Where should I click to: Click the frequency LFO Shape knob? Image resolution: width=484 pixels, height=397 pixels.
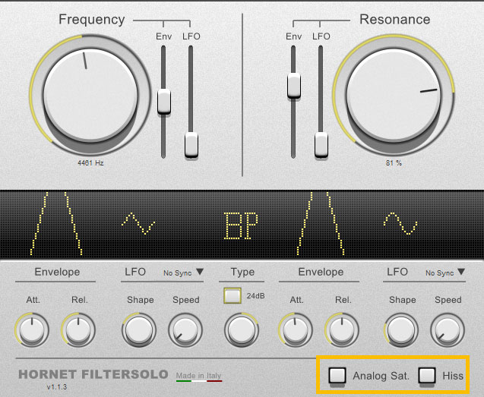138,329
